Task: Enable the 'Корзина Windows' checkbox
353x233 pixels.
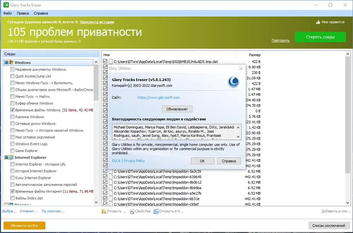Action: coord(12,117)
